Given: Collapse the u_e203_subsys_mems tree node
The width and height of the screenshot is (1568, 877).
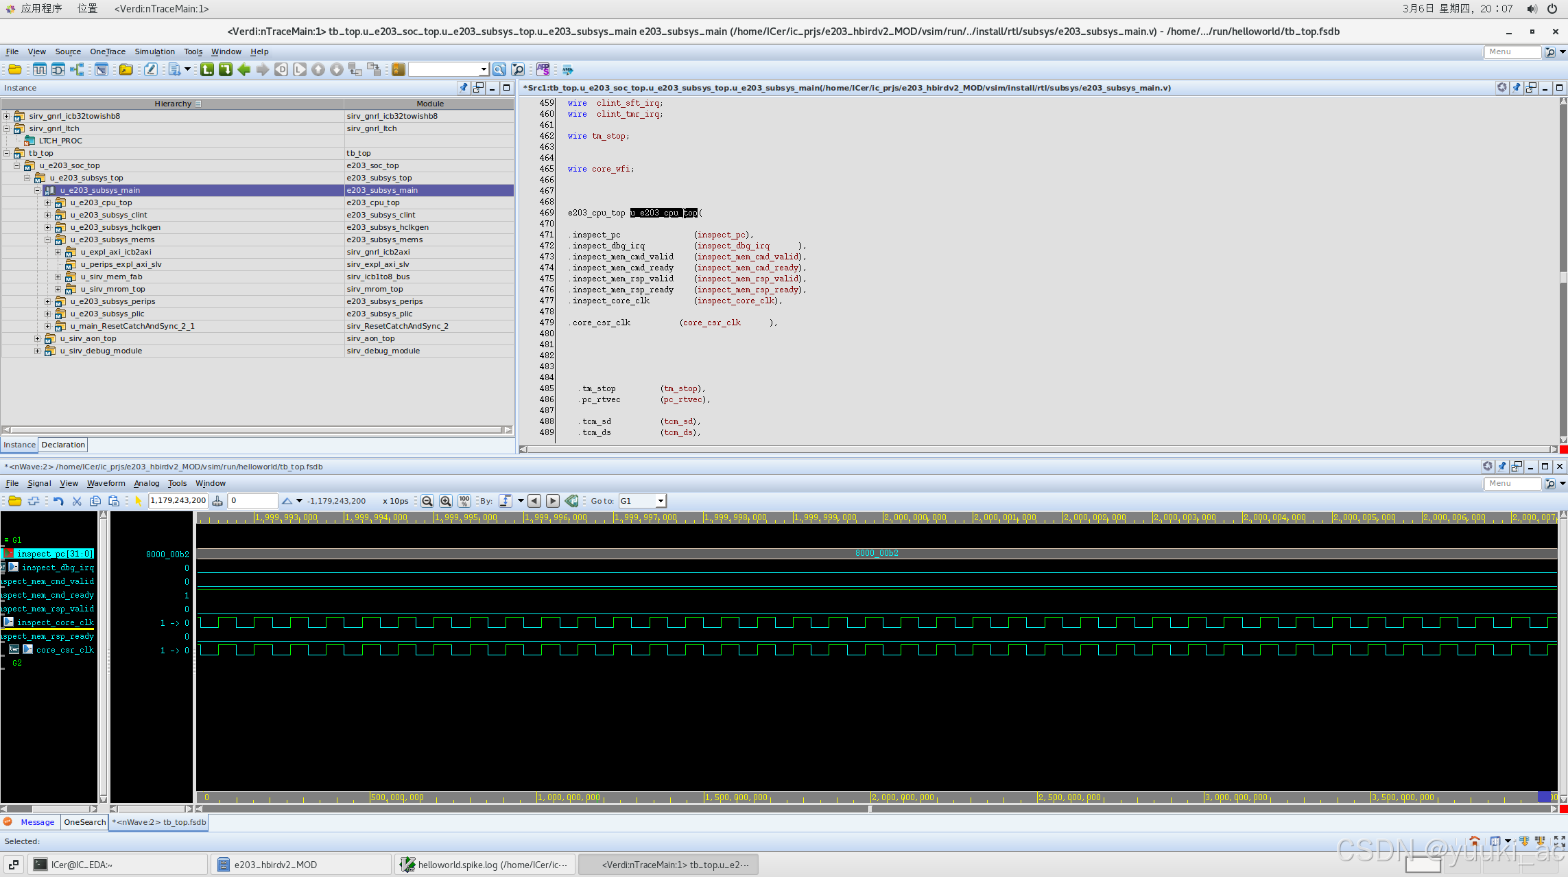Looking at the screenshot, I should tap(48, 239).
